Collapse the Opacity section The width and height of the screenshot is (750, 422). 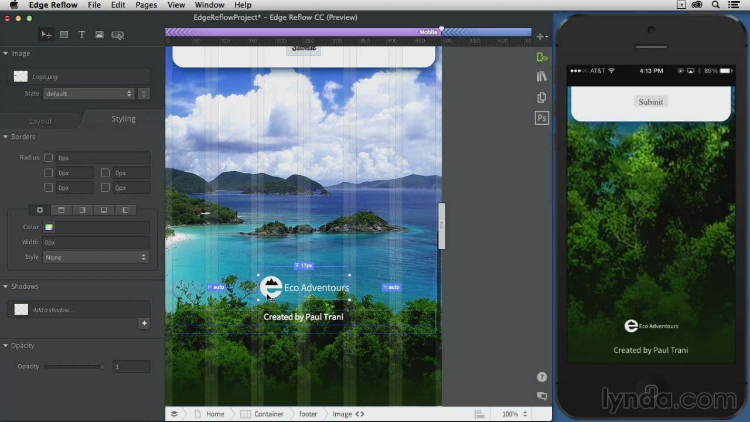(x=5, y=346)
